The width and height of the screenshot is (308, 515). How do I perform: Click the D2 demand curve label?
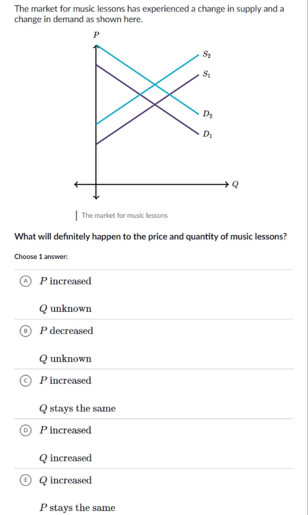click(207, 114)
